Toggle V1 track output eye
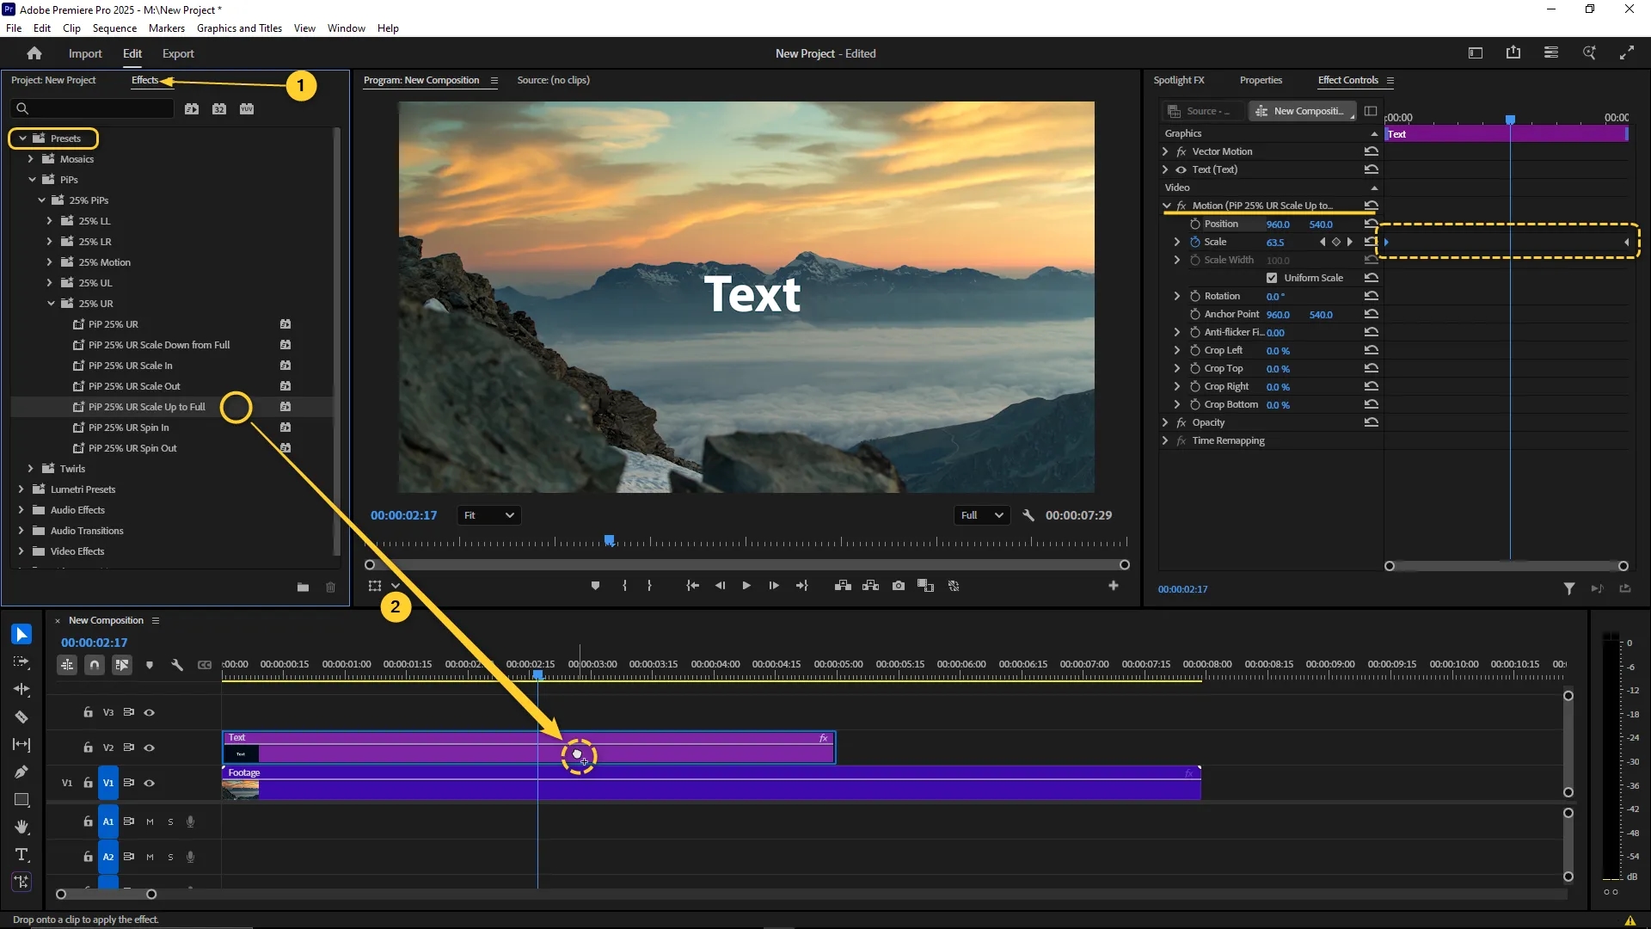This screenshot has height=929, width=1651. coord(149,783)
